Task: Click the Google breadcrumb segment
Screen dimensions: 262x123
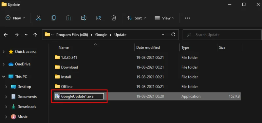Action: (x=101, y=35)
